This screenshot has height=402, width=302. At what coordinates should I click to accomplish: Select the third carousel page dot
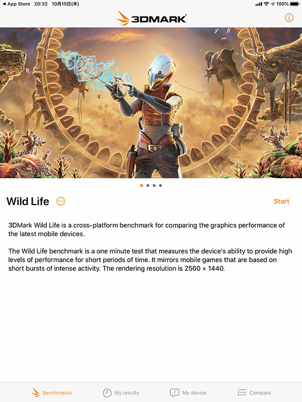(154, 185)
